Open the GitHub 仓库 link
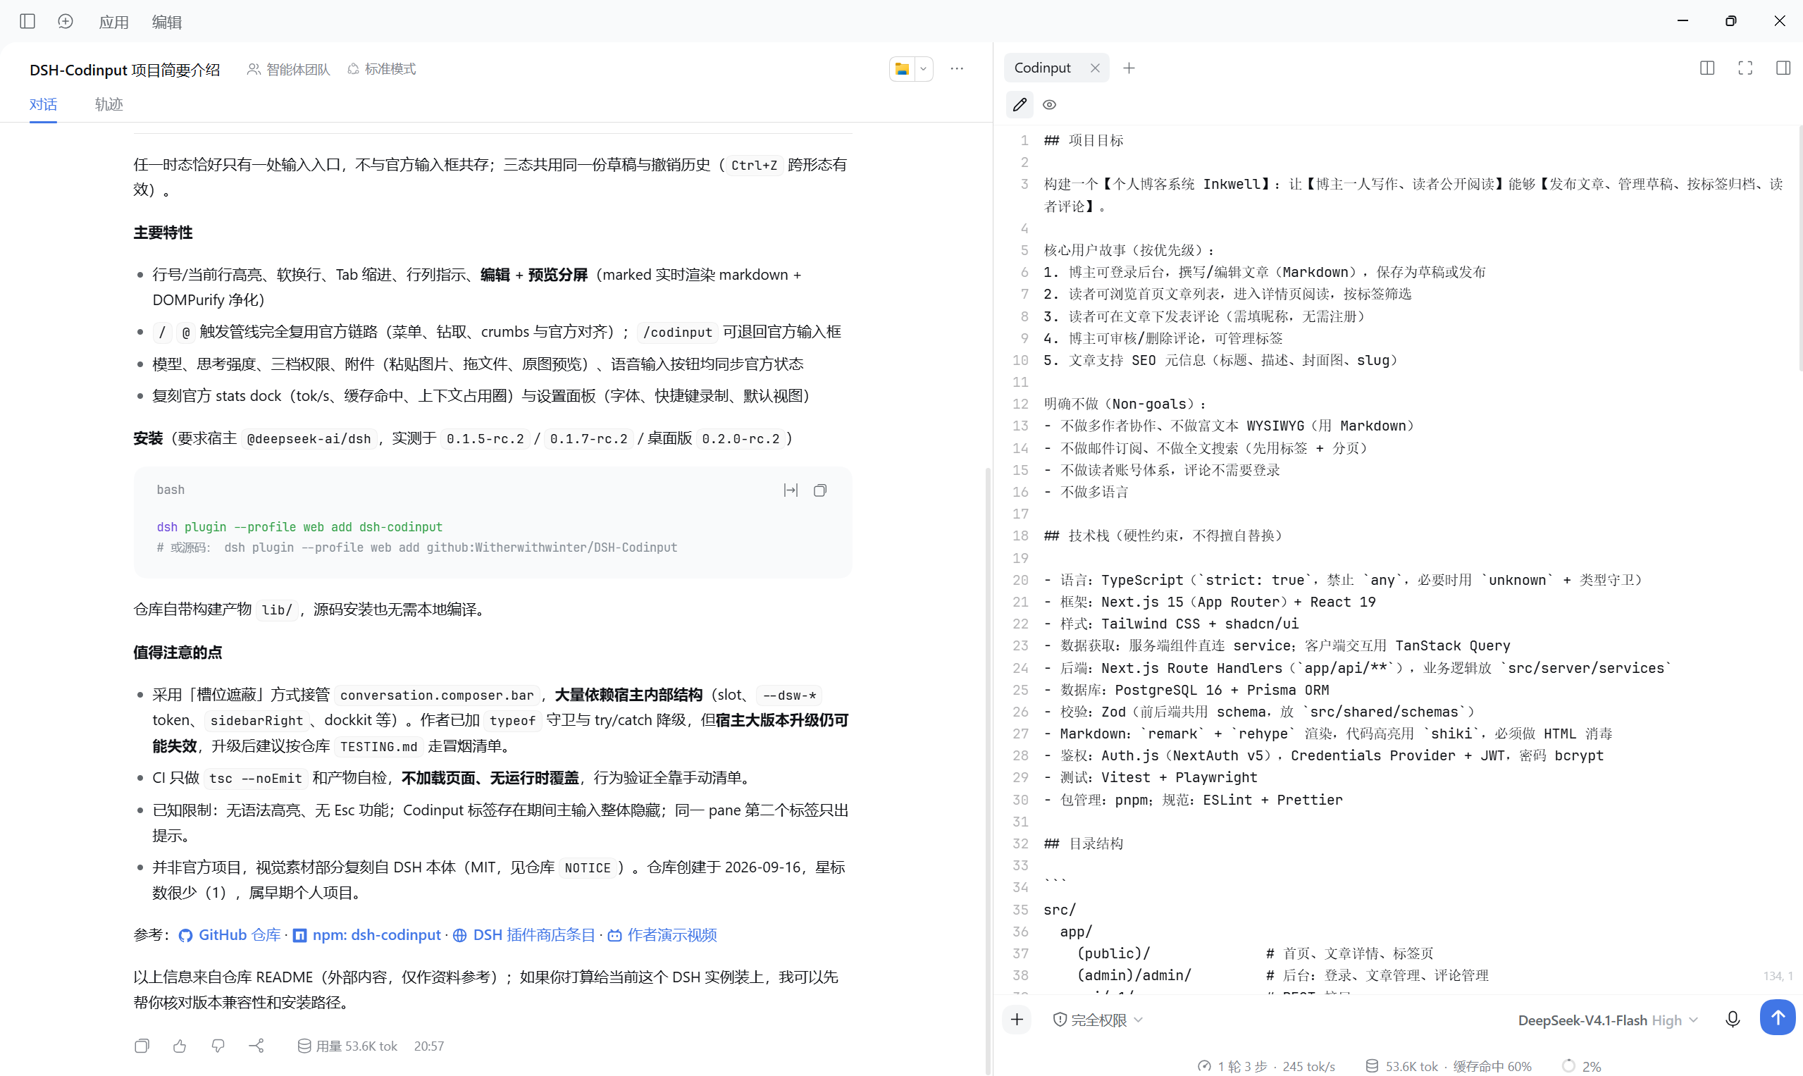The image size is (1803, 1076). point(230,935)
